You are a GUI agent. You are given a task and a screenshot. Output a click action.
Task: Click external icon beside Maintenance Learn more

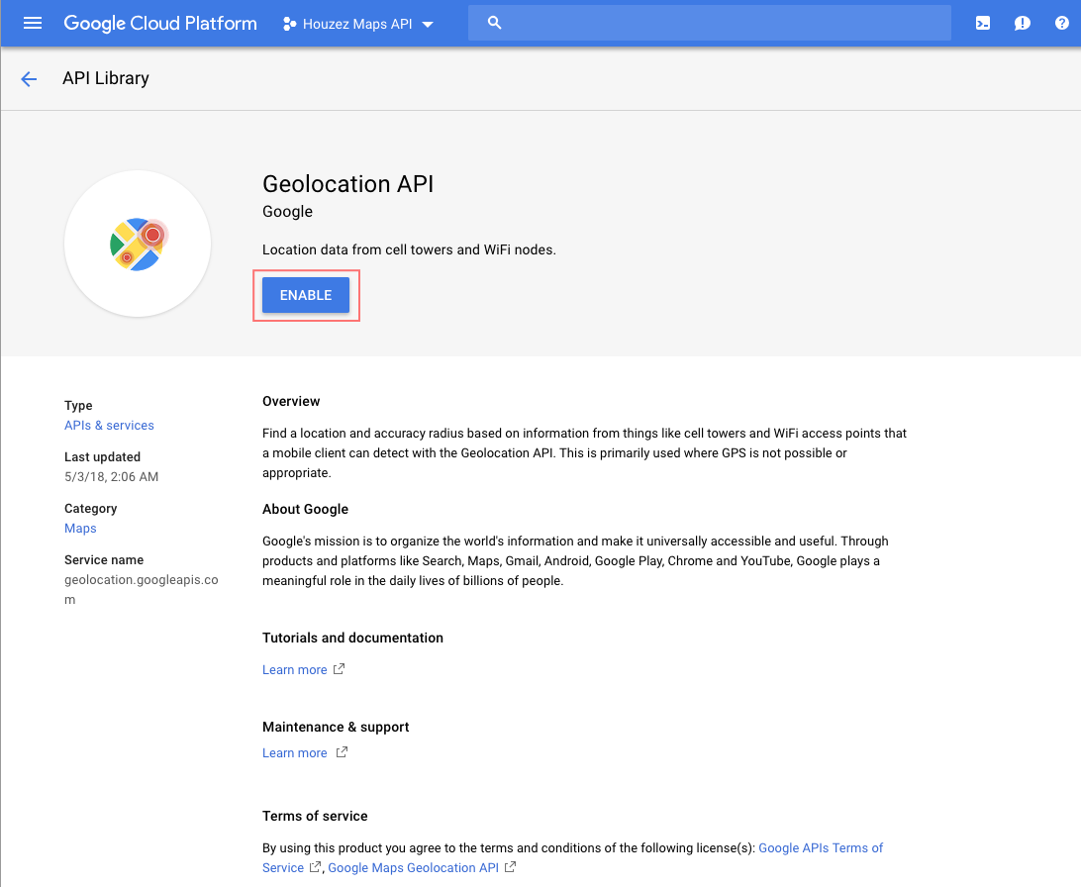click(342, 752)
